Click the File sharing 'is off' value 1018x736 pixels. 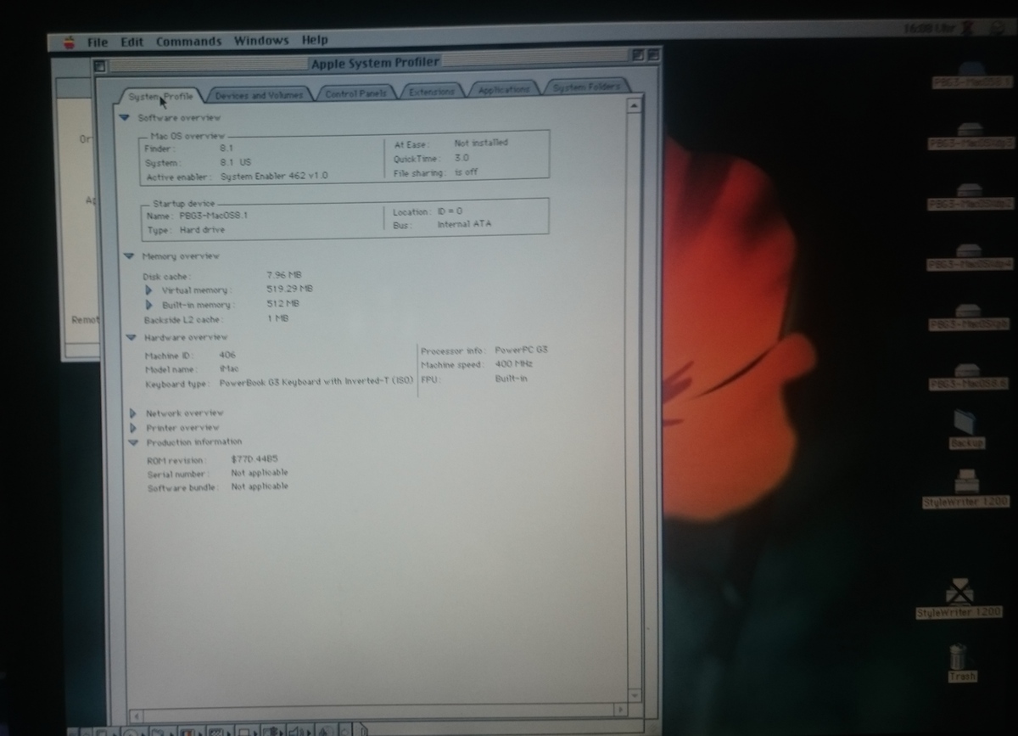pyautogui.click(x=466, y=172)
